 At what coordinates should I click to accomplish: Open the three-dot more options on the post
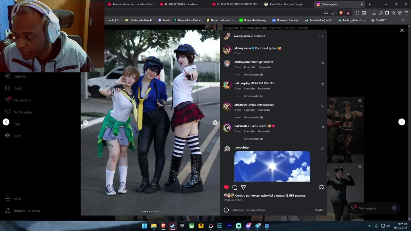pyautogui.click(x=321, y=36)
